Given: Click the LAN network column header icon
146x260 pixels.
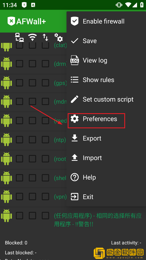Looking at the screenshot, I should (20, 37).
